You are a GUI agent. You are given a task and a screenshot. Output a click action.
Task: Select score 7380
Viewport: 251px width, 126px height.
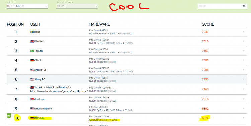point(205,60)
